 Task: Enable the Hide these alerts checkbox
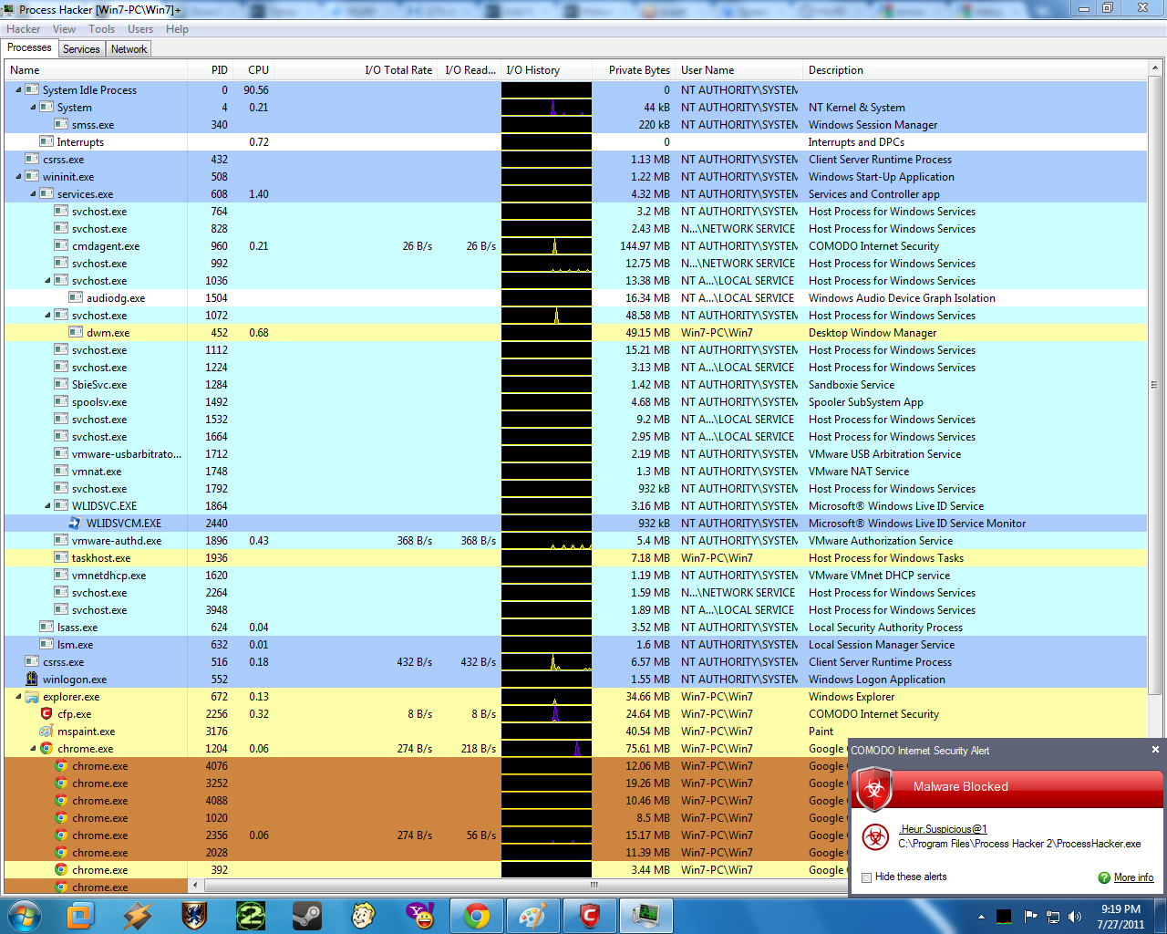coord(867,877)
